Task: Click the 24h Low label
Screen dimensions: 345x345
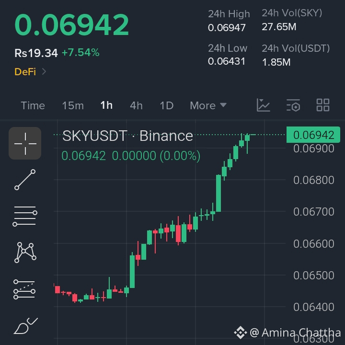Action: pos(228,48)
